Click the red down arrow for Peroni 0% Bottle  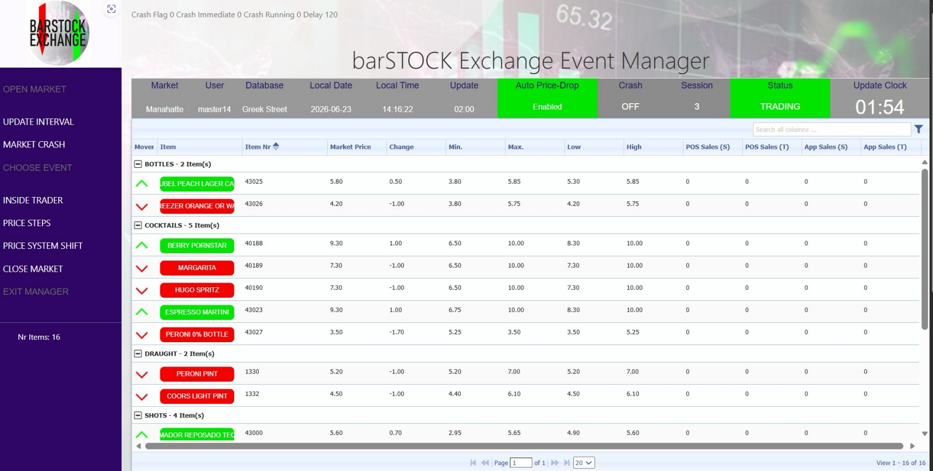[x=142, y=335]
